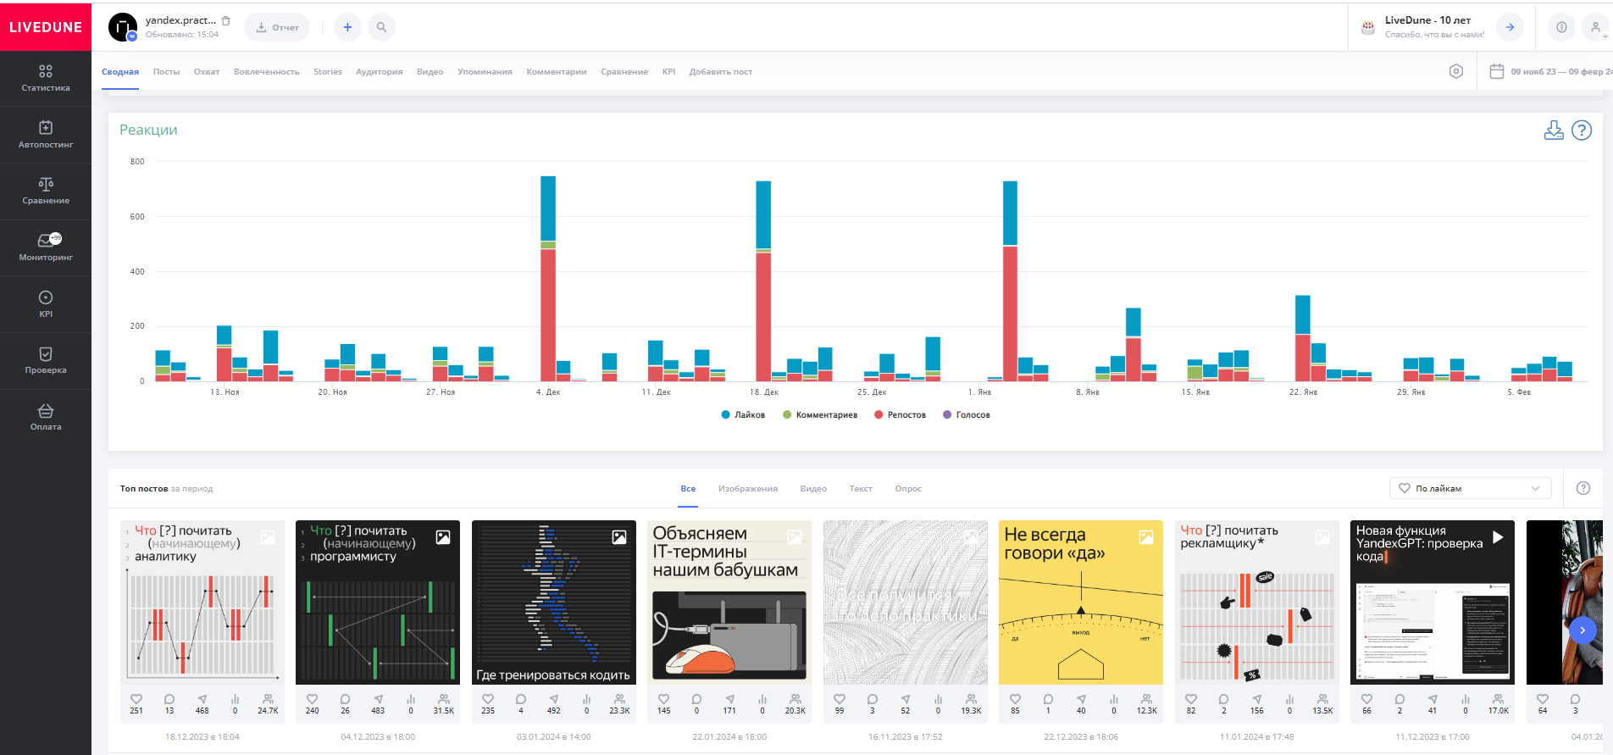Toggle the Лайков series in chart legend
The width and height of the screenshot is (1613, 755).
[x=743, y=415]
